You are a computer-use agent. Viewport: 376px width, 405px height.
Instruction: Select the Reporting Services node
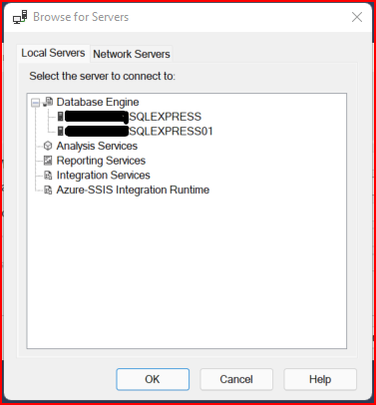click(101, 161)
